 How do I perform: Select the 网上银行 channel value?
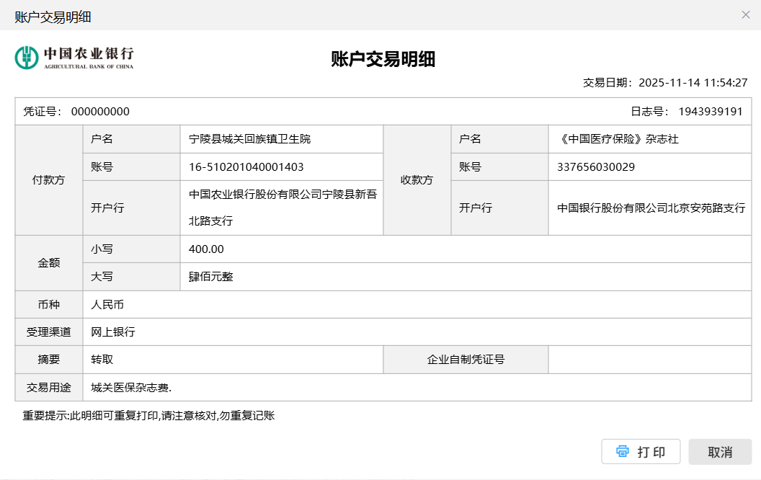click(112, 332)
